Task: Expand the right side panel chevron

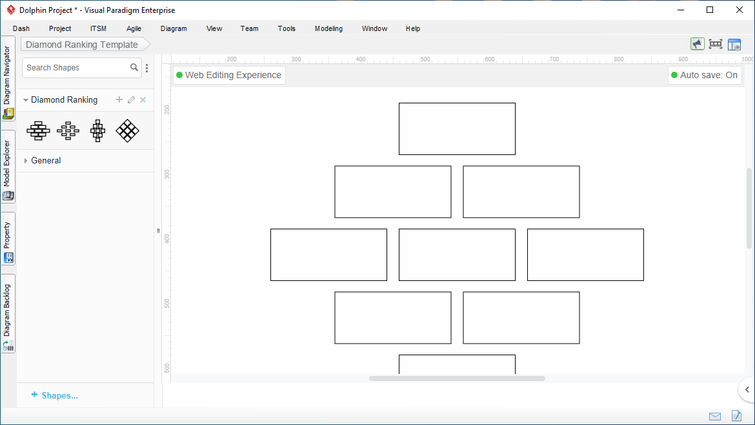Action: [747, 389]
